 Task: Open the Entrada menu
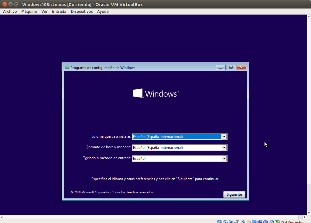click(x=59, y=11)
